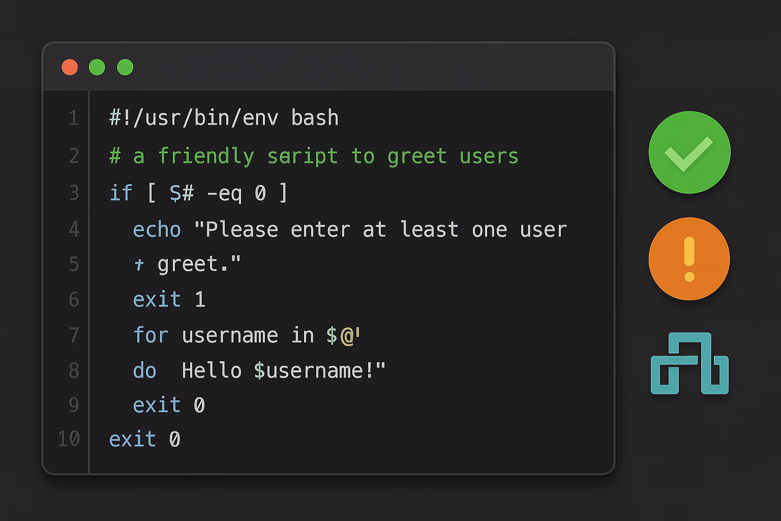The image size is (781, 521).
Task: Click the orange exclamation warning icon
Action: (689, 258)
